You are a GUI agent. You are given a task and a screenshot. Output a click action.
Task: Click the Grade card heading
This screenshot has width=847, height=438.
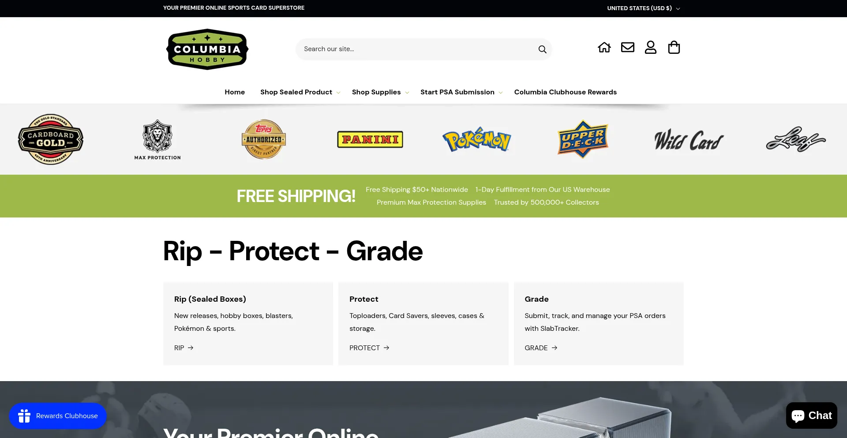pos(536,299)
